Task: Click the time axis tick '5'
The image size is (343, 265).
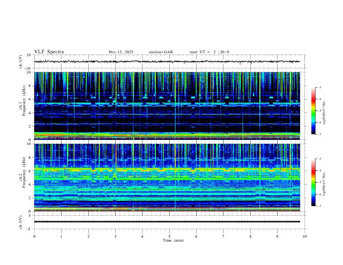Action: coord(169,236)
